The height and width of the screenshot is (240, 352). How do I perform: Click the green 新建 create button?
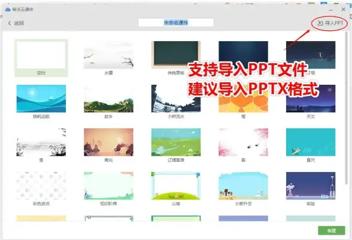(x=332, y=230)
